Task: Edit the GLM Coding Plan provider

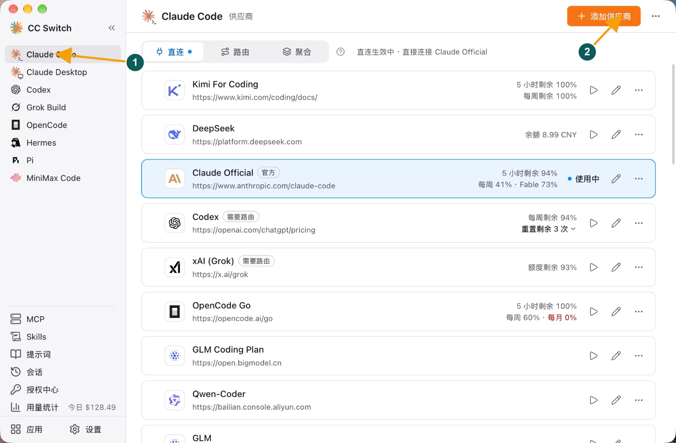Action: (616, 356)
